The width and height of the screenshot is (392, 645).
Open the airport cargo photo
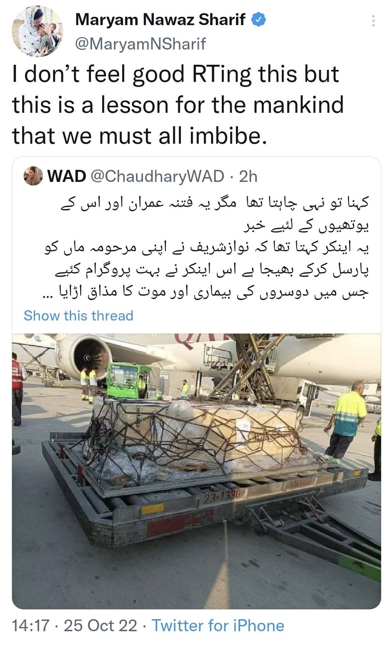pos(196,471)
